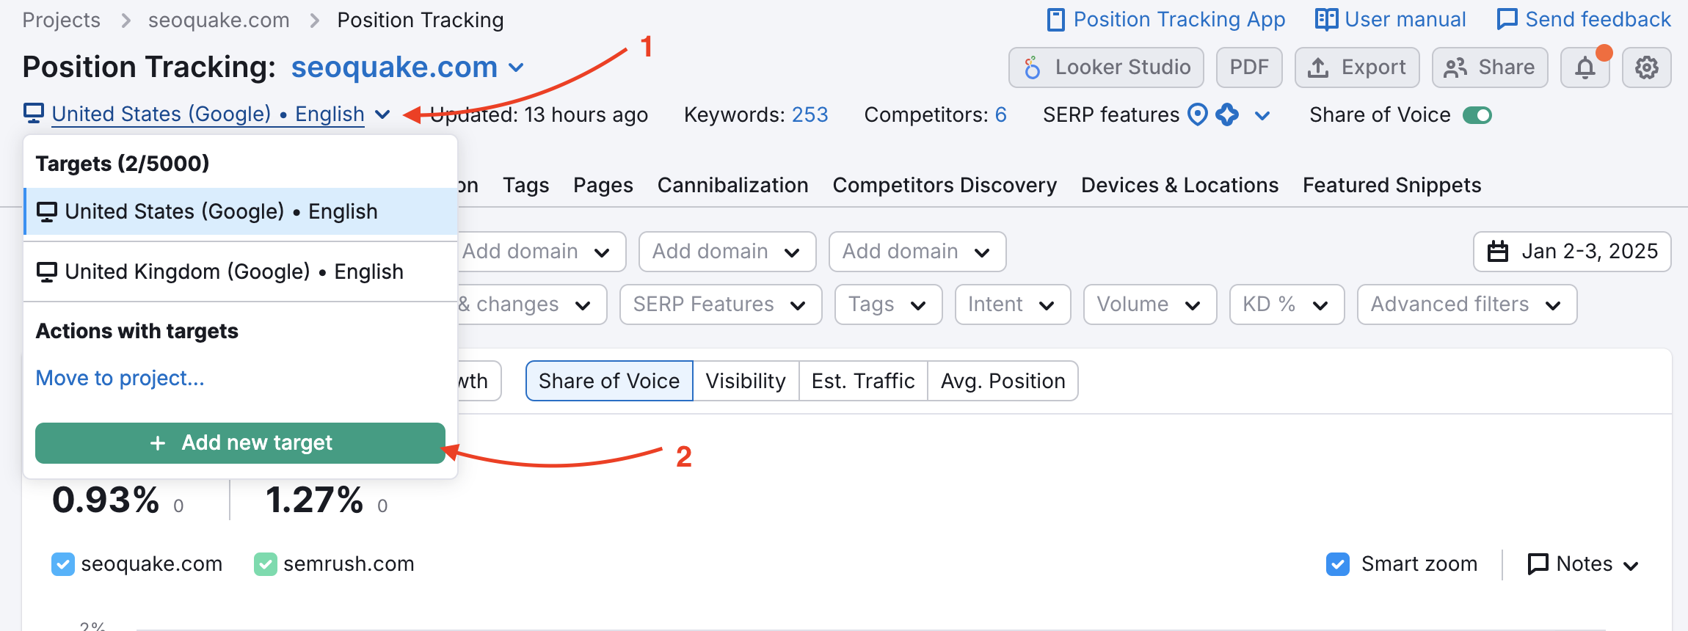Open the Position Tracking App link
This screenshot has width=1688, height=631.
pyautogui.click(x=1166, y=20)
